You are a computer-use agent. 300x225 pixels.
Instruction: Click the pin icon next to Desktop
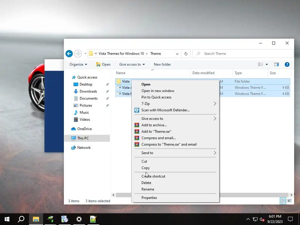point(107,84)
